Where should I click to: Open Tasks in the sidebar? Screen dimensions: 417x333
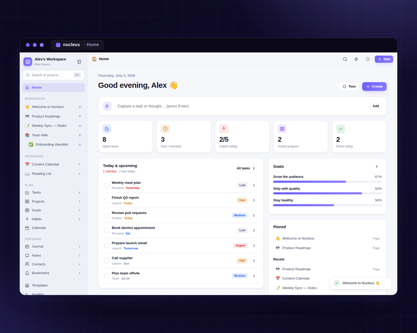point(54,193)
